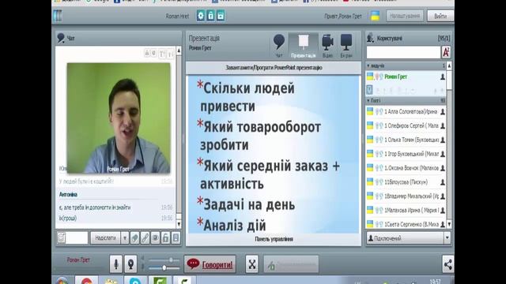Click the text size T icon above webcam
Viewport: 506px width, 284px height.
(x=161, y=54)
